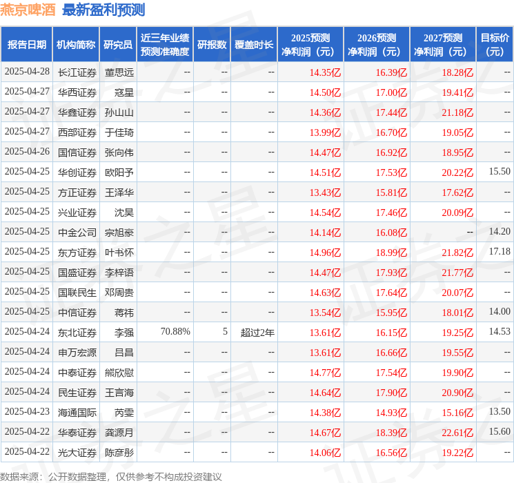This screenshot has height=483, width=514.
Task: Select the 中信证券 institution cell
Action: coord(77,313)
